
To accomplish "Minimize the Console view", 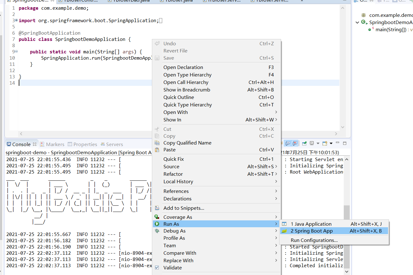I will tap(338, 143).
